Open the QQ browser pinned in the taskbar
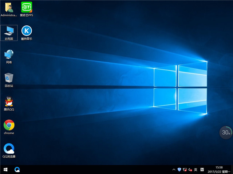Viewport: 233px width, 174px height. [x=17, y=169]
